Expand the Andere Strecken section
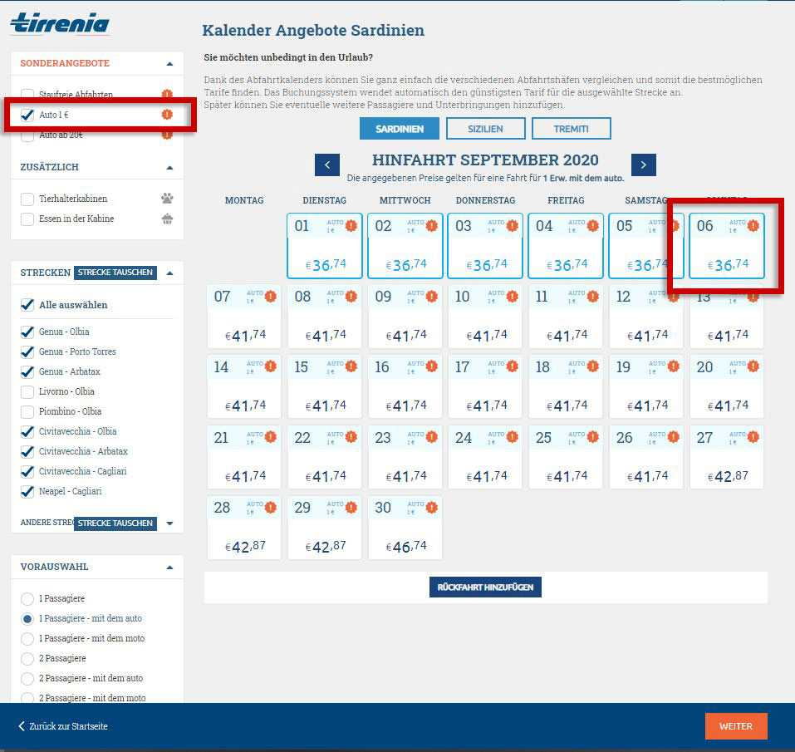 [x=169, y=523]
